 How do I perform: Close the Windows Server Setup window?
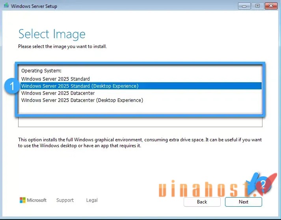pyautogui.click(x=271, y=6)
